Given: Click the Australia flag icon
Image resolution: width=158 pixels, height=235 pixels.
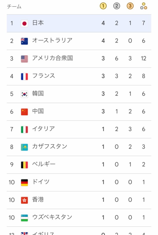Looking at the screenshot, I should tap(24, 41).
